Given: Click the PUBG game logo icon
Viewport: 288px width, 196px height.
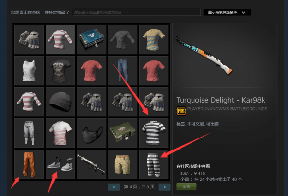Looking at the screenshot, I should pyautogui.click(x=181, y=111).
